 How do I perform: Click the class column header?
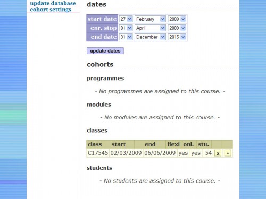(95, 144)
